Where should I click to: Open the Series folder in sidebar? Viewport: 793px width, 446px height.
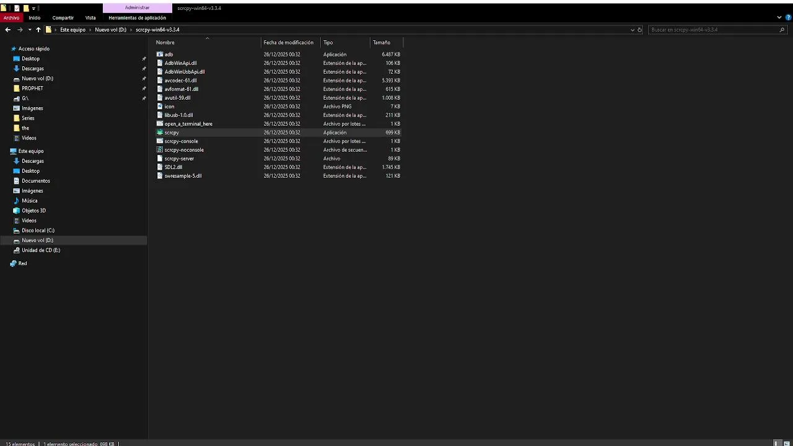[x=28, y=118]
